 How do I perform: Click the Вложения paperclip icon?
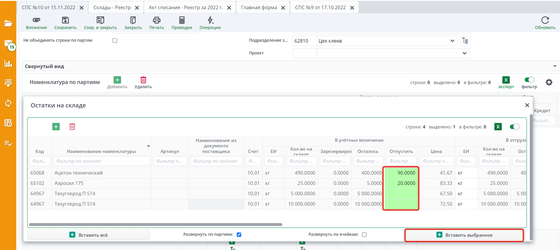click(x=36, y=20)
